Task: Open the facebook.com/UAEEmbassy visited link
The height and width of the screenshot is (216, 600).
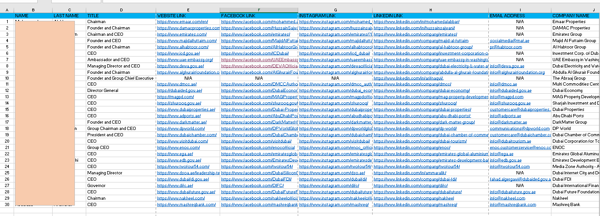Action: pyautogui.click(x=259, y=59)
